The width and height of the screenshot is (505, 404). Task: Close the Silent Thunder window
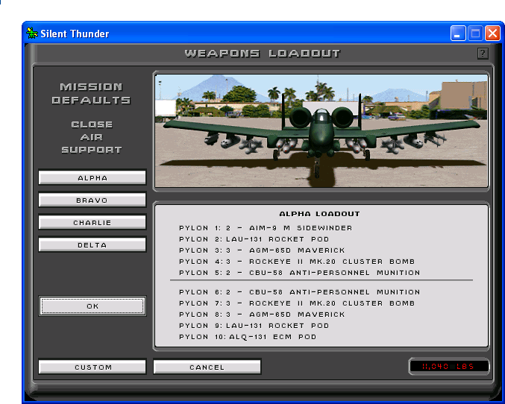(492, 34)
